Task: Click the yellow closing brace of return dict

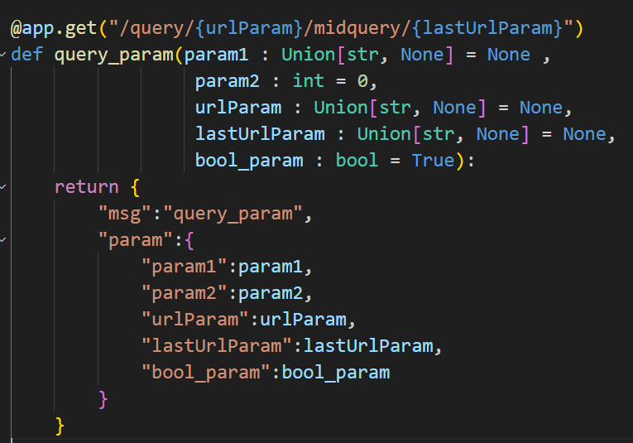Action: [60, 426]
